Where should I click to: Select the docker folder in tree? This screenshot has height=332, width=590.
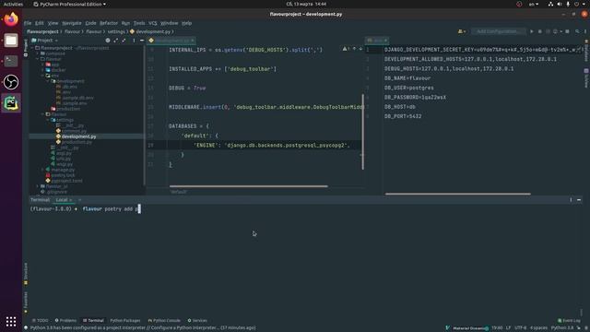coord(58,70)
